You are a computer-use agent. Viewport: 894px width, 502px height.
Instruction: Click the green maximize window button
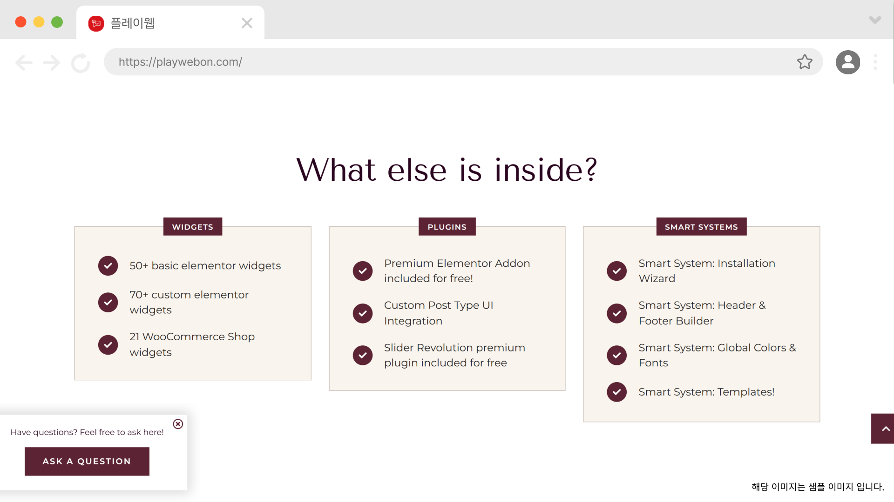[x=57, y=22]
